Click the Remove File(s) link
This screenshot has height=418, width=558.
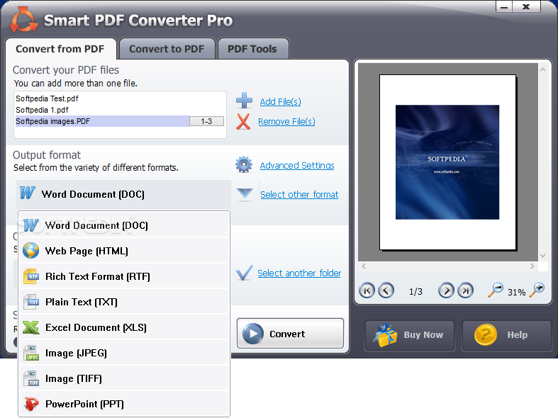pyautogui.click(x=287, y=122)
